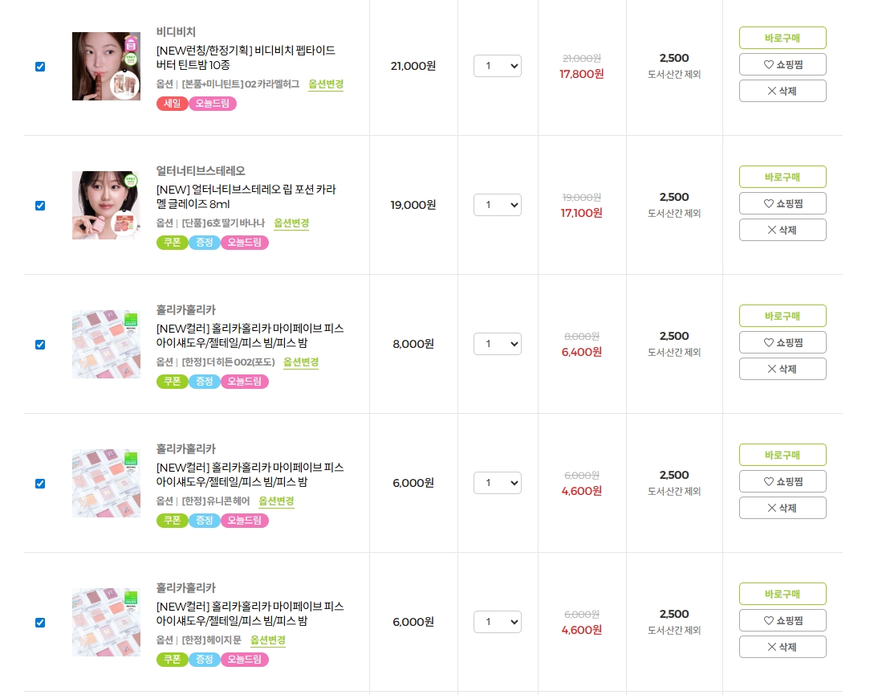Uncheck the 얼터너티브스테레오 item checkbox
870x695 pixels.
point(40,206)
